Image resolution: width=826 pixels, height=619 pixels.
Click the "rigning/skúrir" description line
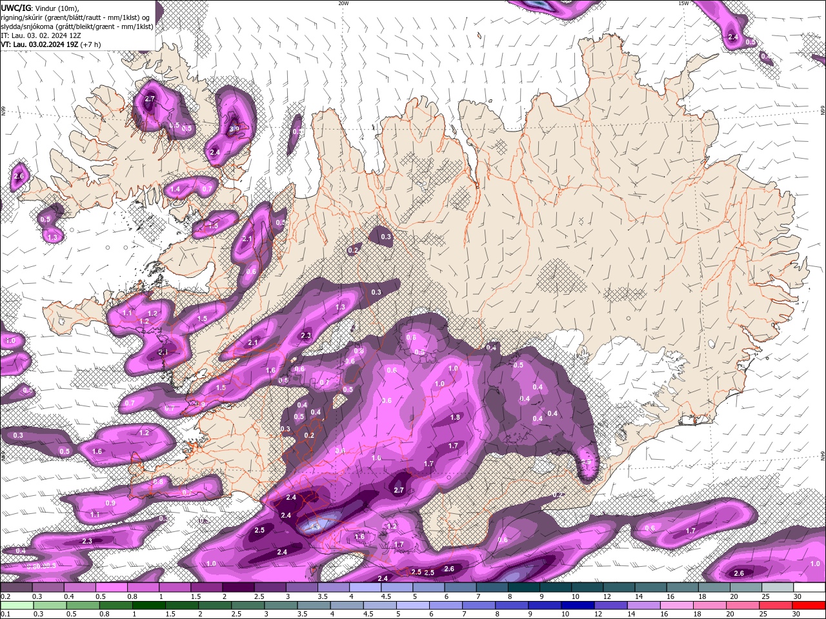pos(76,17)
